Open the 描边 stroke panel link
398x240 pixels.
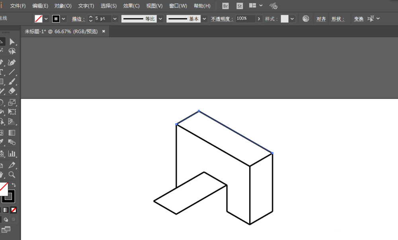pyautogui.click(x=78, y=19)
